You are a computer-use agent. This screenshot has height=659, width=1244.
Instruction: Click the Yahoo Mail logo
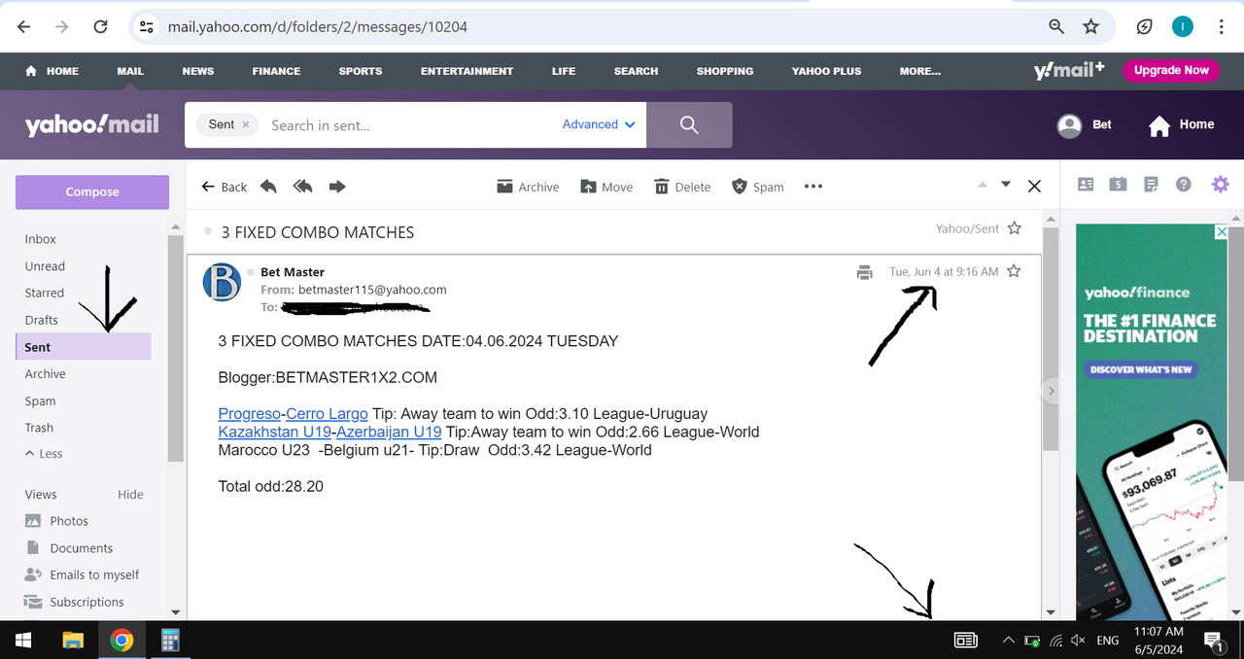pos(92,124)
